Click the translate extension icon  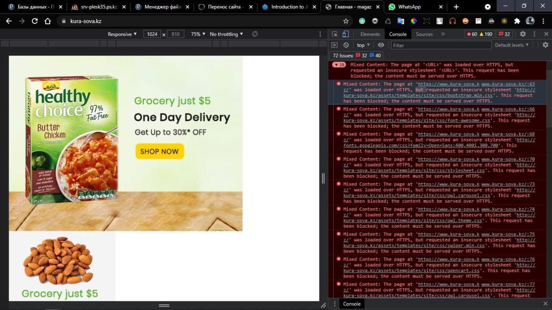401,21
